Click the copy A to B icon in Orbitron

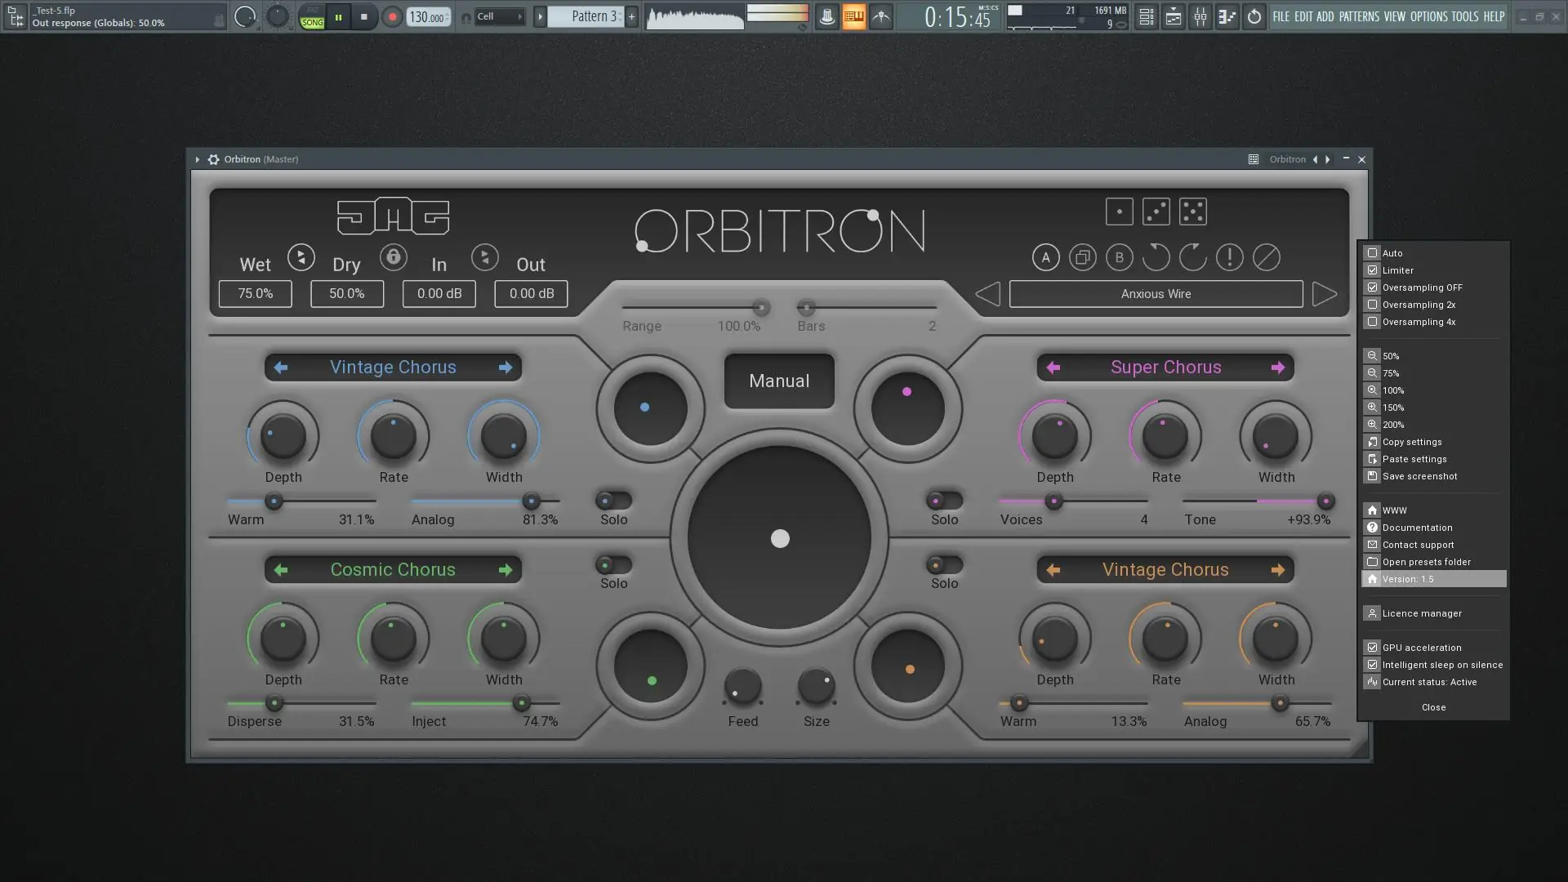(x=1083, y=257)
